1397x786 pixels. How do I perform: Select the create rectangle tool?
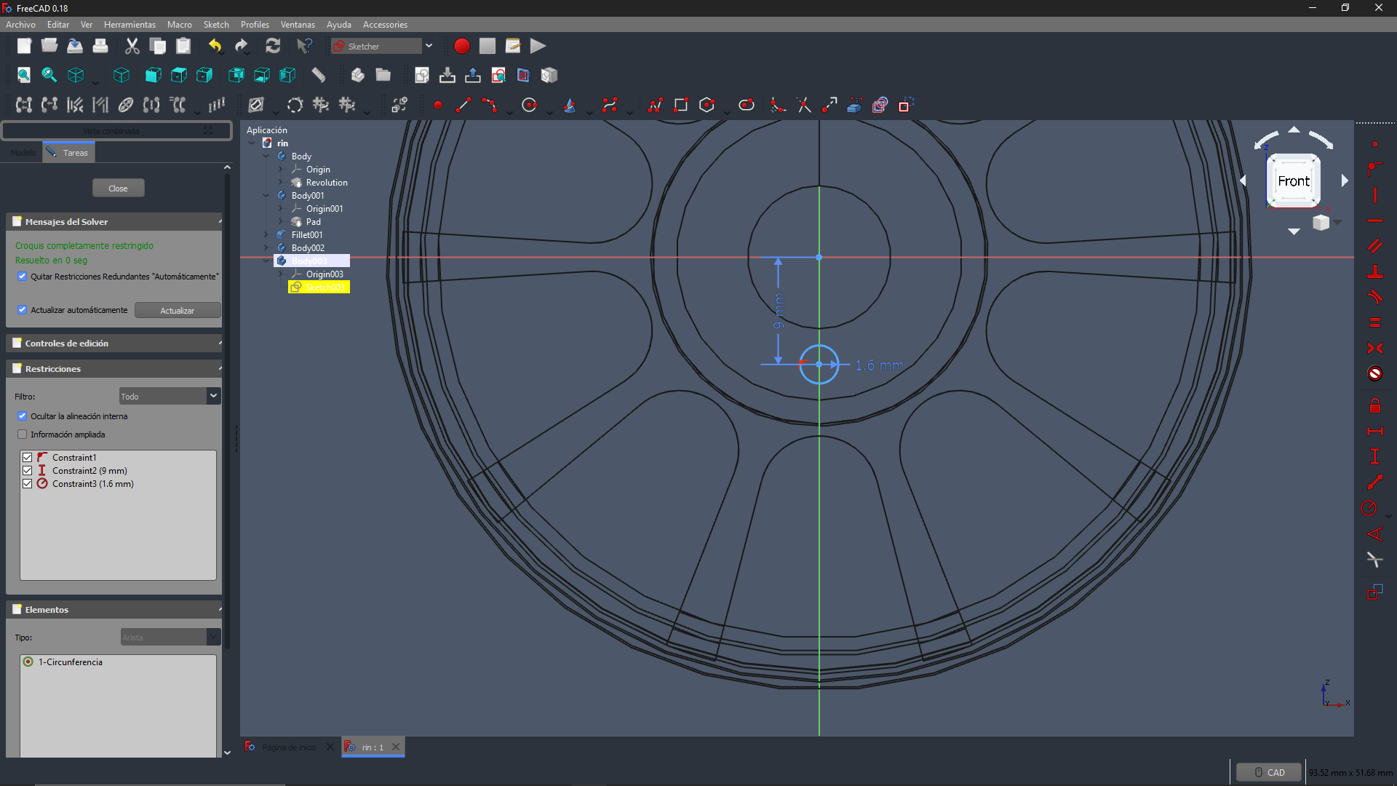click(681, 106)
